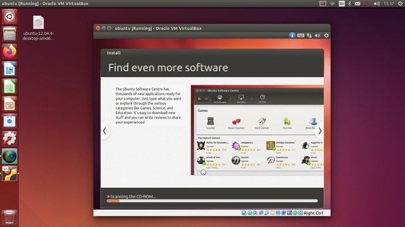Viewport: 405px width, 227px height.
Task: Click the 'Install' window title text
Action: click(114, 53)
